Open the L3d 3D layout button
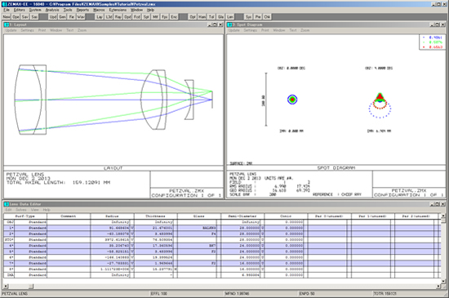This screenshot has height=298, width=449. coord(109,17)
